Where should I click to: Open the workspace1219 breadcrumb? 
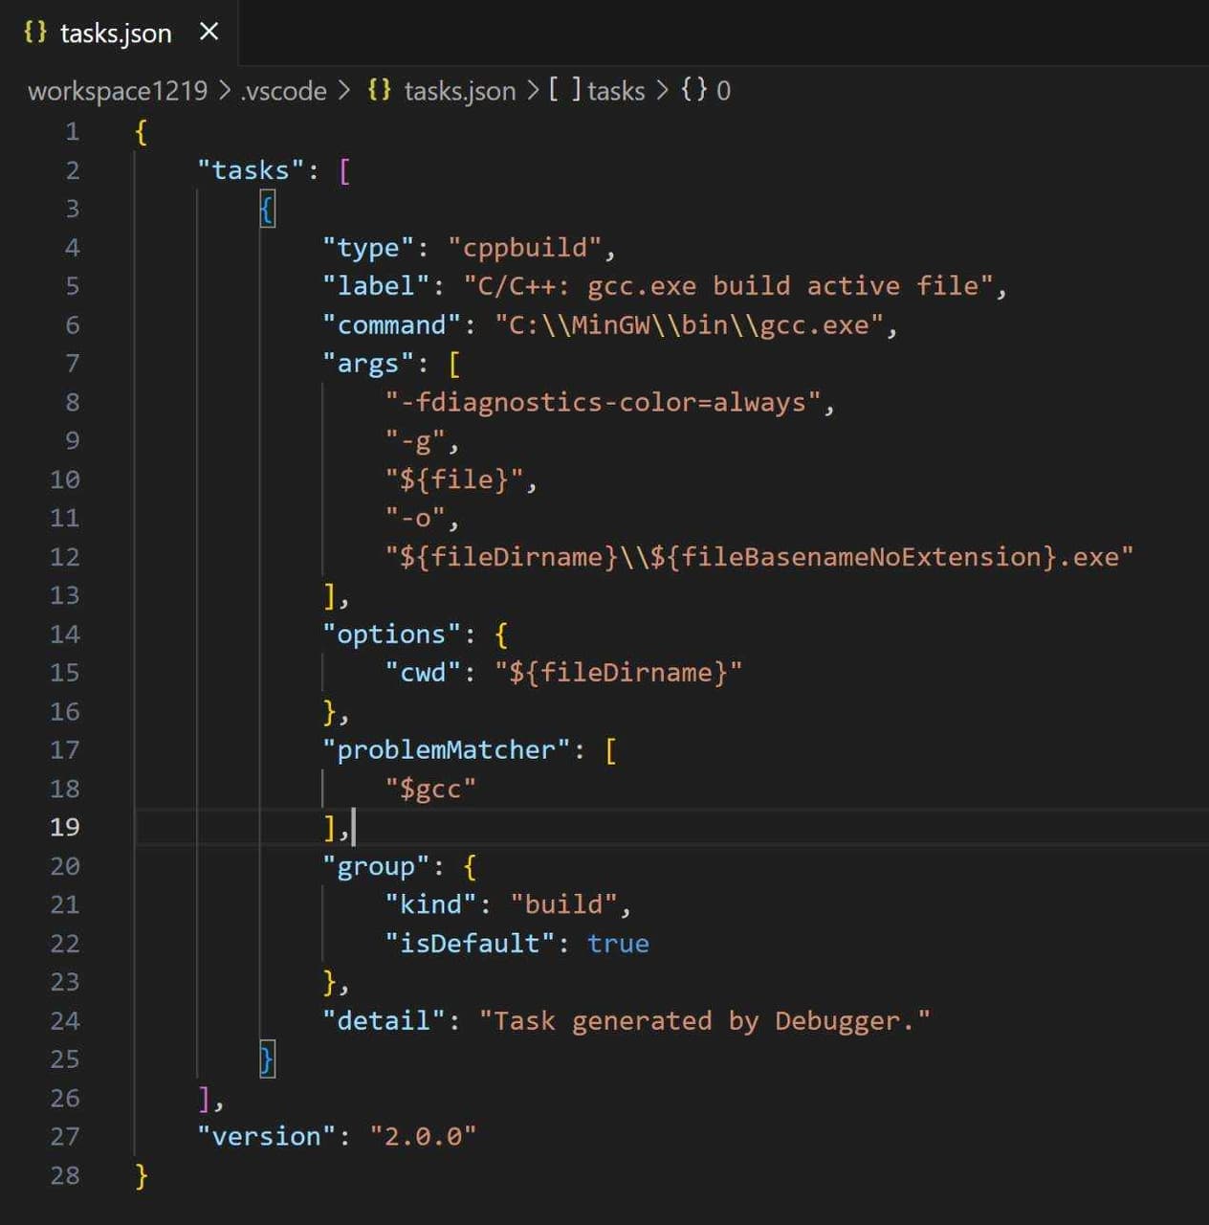(117, 91)
